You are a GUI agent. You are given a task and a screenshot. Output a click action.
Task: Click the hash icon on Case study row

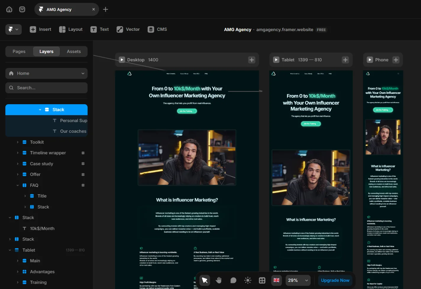(83, 164)
